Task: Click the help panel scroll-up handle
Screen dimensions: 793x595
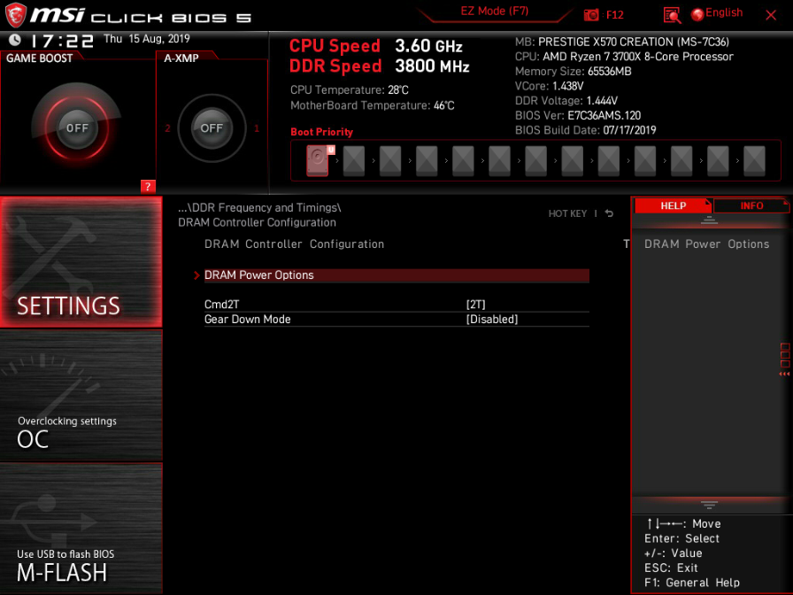Action: coord(709,220)
